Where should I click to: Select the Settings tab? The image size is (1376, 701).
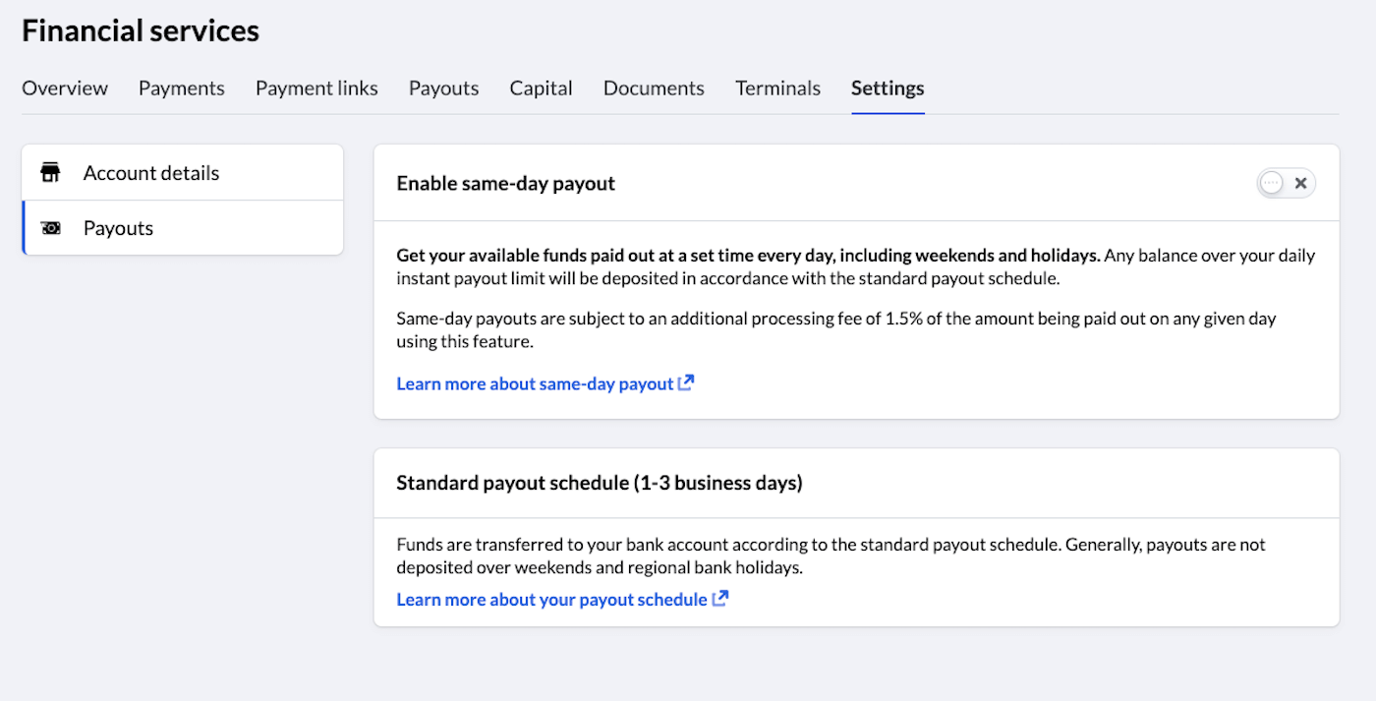tap(888, 88)
